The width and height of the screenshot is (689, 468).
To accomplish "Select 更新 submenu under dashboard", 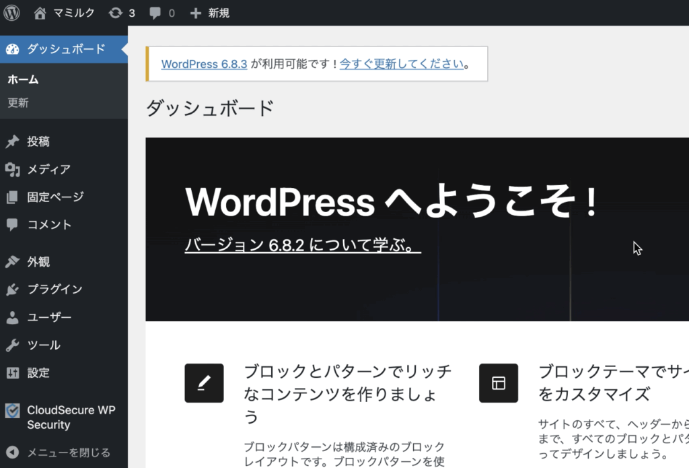I will [x=18, y=103].
